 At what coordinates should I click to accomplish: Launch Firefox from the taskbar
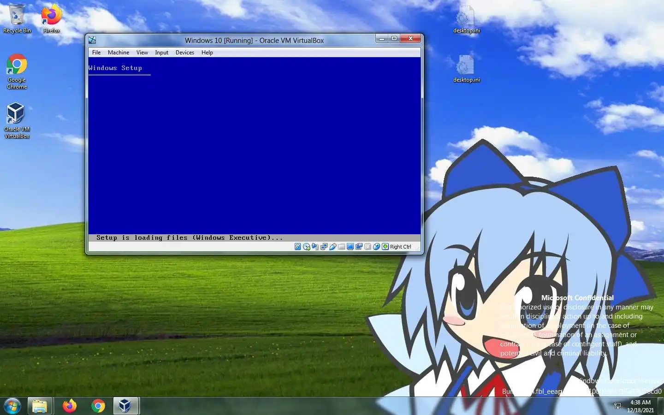pos(69,406)
